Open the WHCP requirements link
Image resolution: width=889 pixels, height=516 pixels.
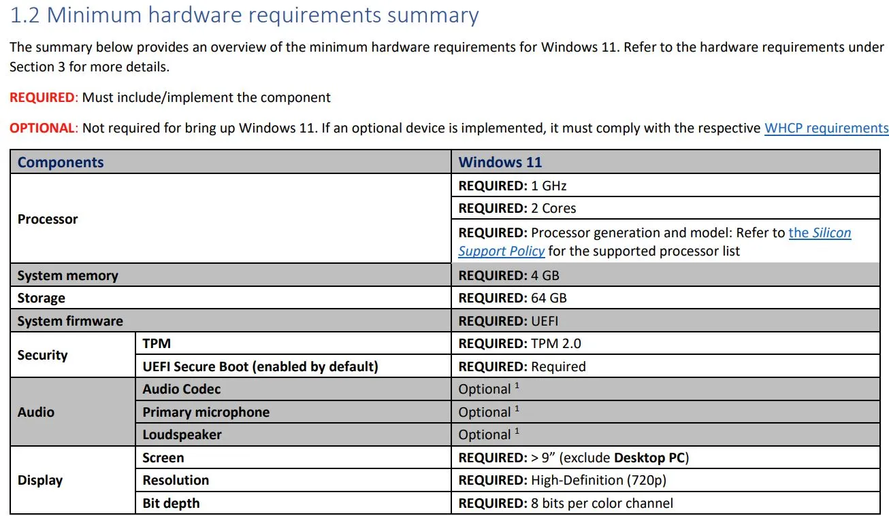pos(826,128)
